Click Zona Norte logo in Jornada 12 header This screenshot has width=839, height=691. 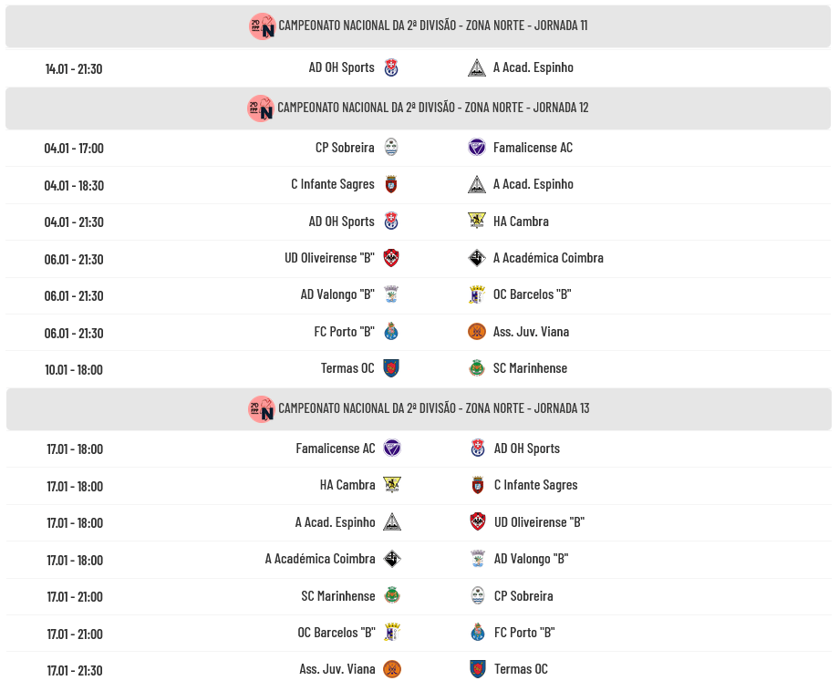coord(261,108)
